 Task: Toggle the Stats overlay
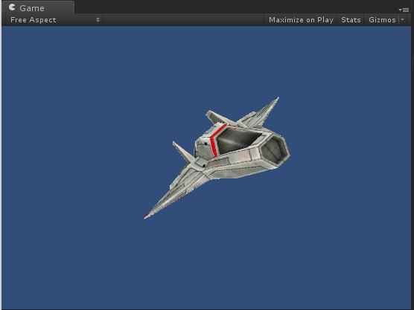pyautogui.click(x=351, y=20)
